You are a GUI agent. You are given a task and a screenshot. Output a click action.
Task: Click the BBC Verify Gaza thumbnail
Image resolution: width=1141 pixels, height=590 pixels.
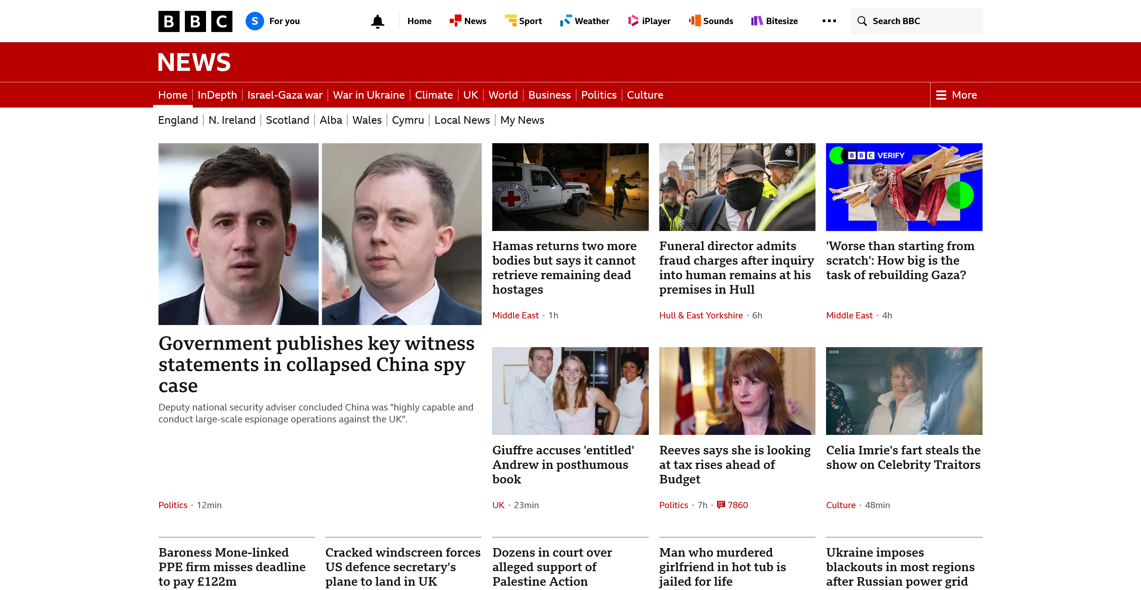pyautogui.click(x=904, y=187)
